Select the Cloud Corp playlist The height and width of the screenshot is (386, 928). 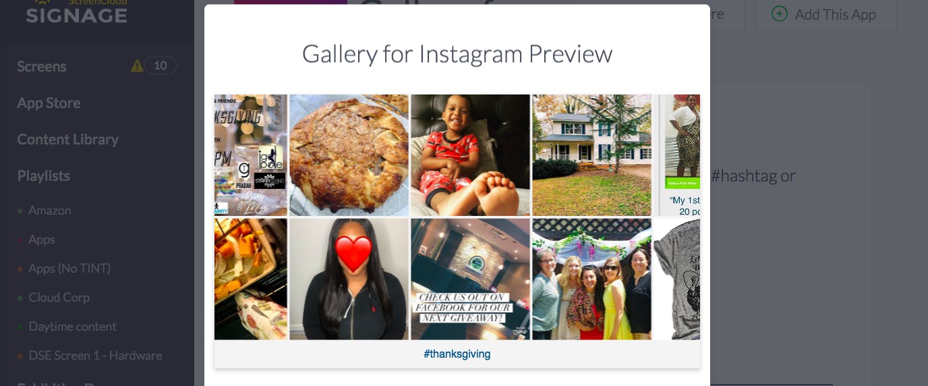click(59, 298)
